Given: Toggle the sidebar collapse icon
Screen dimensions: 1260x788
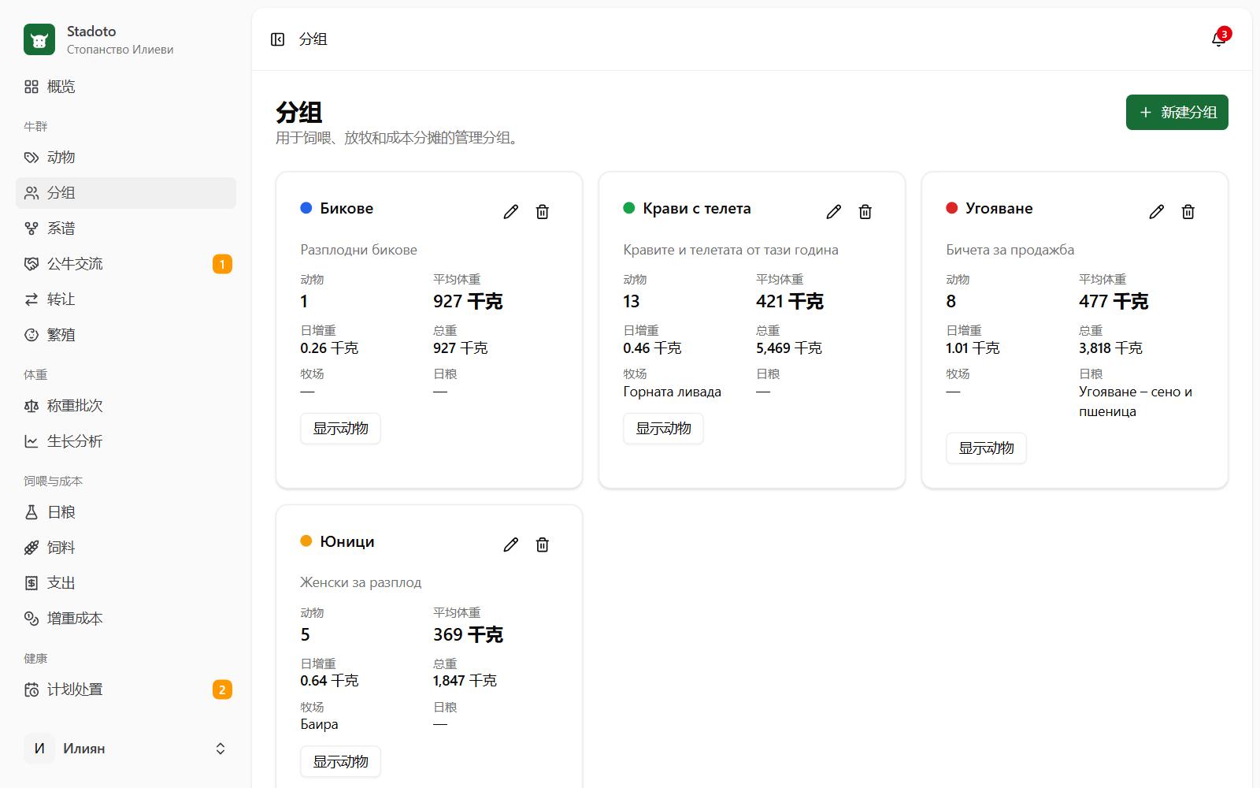Looking at the screenshot, I should pos(277,39).
